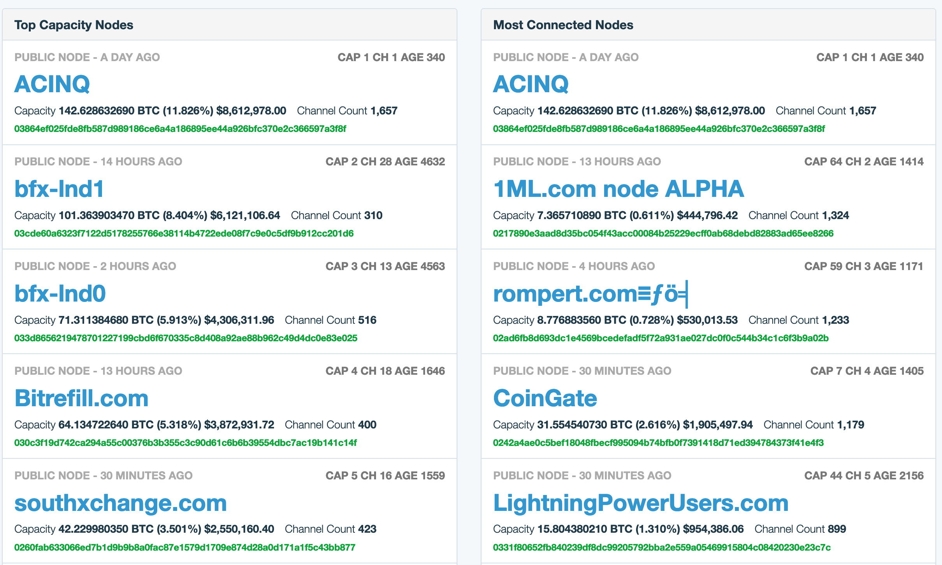The width and height of the screenshot is (942, 565).
Task: Open the 1ML.com node ALPHA link
Action: point(618,189)
